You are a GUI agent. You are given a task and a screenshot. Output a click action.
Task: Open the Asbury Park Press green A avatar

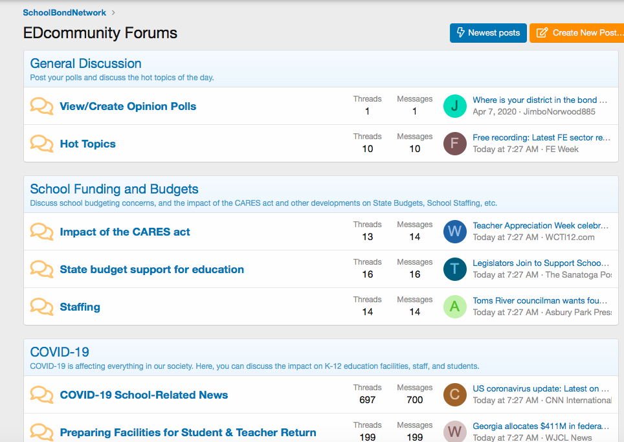point(455,306)
